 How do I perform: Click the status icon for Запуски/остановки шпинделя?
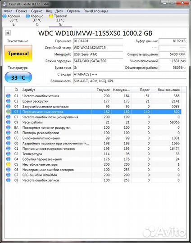tap(9, 106)
